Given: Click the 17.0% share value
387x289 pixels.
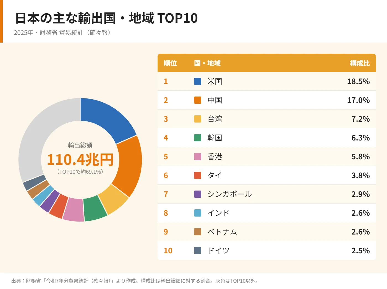Looking at the screenshot, I should pos(359,100).
